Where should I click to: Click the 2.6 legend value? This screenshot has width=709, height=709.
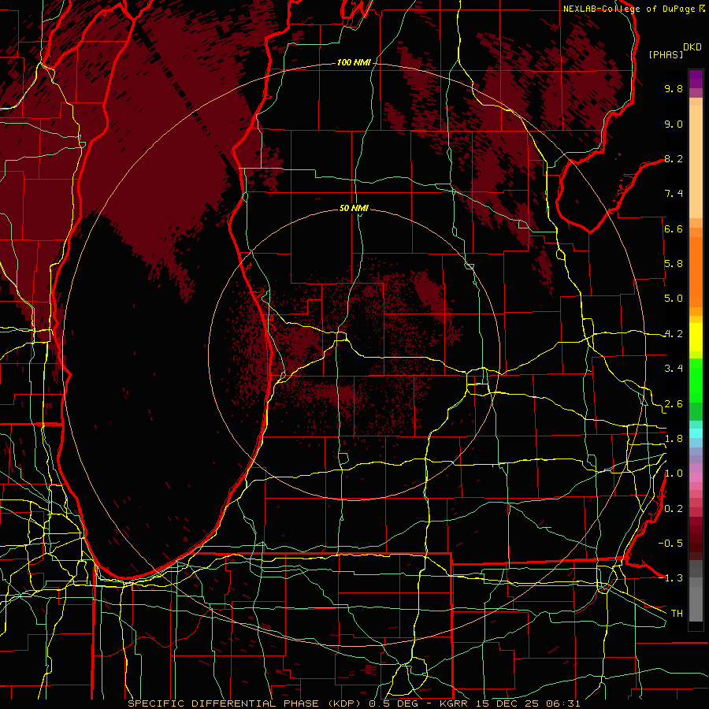(674, 404)
